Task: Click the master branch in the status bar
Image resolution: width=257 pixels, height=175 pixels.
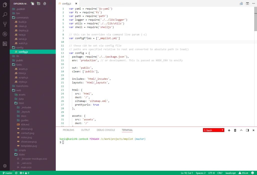Action: point(8,173)
